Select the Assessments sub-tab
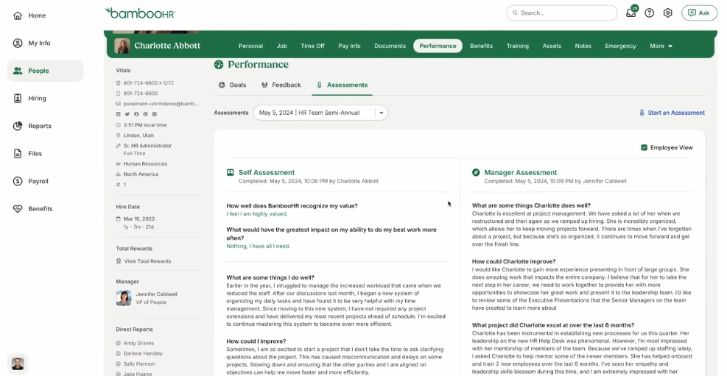 click(x=343, y=85)
